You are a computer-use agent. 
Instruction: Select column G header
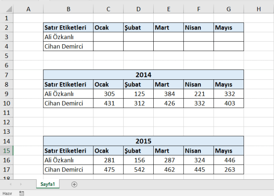(x=229, y=9)
